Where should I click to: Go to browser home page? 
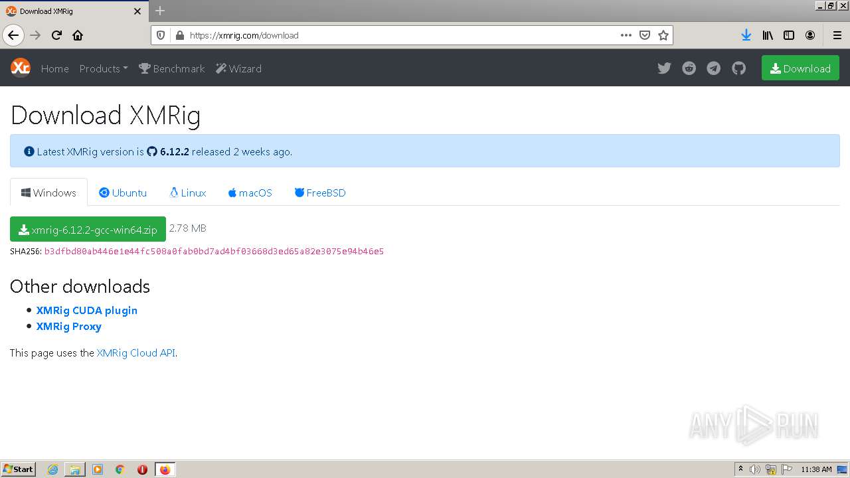click(x=78, y=35)
